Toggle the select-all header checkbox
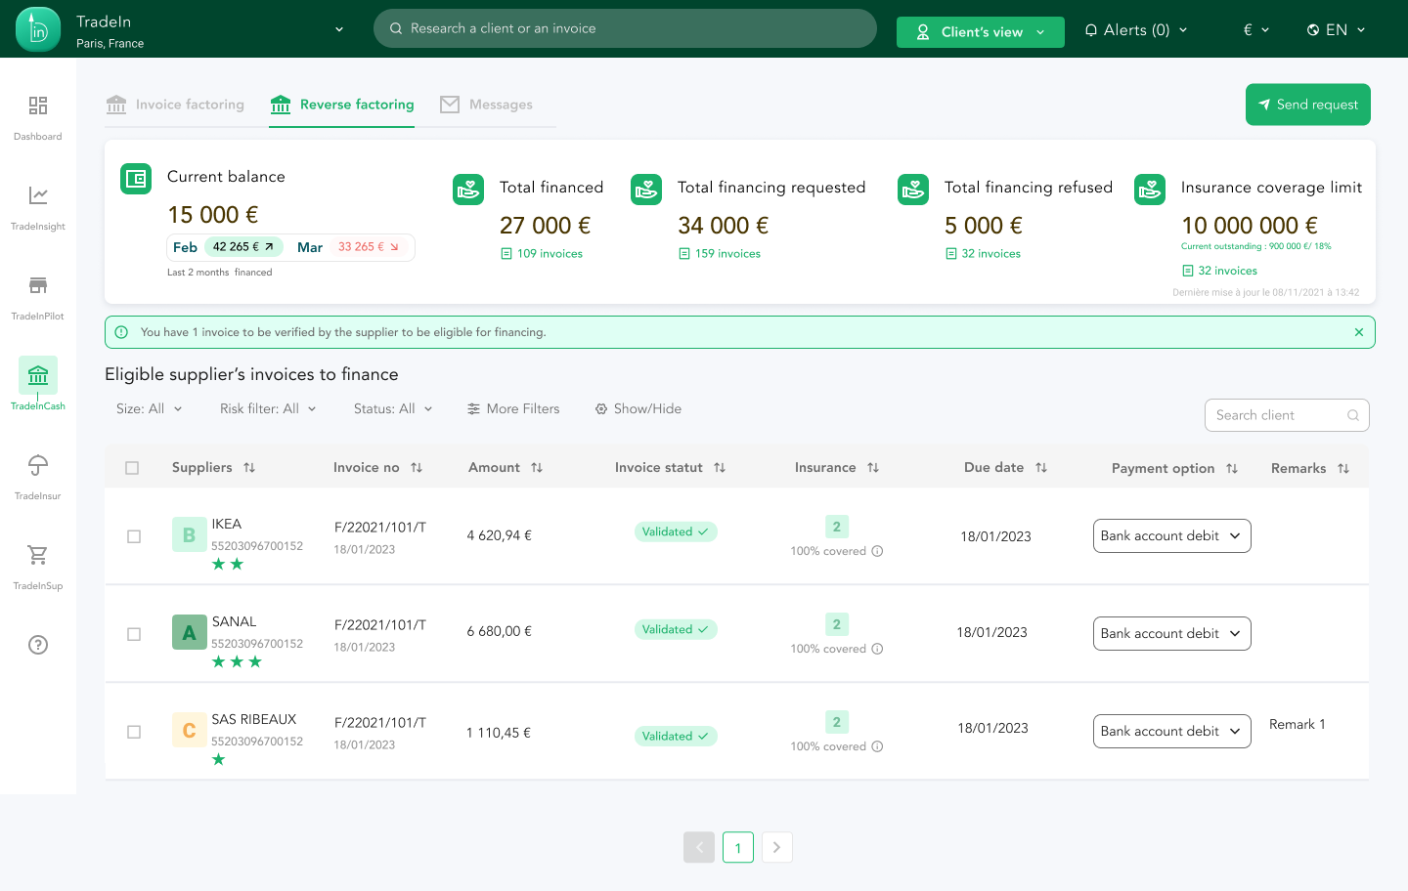 click(132, 468)
